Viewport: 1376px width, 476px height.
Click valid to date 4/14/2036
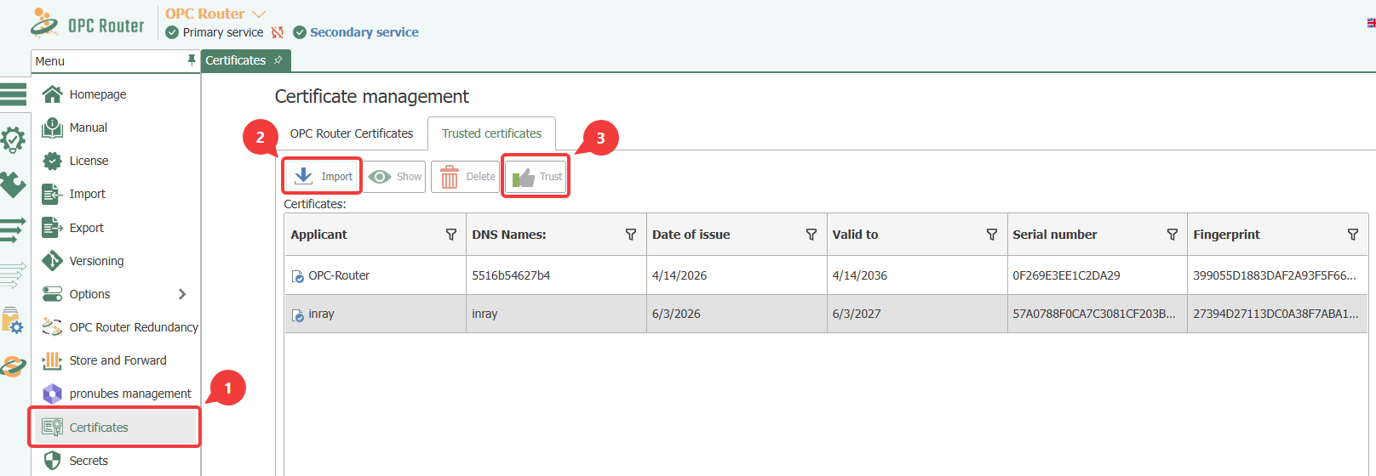tap(860, 275)
